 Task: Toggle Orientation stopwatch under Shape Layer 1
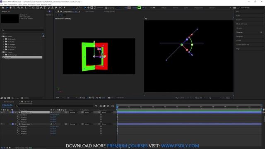click(x=17, y=127)
